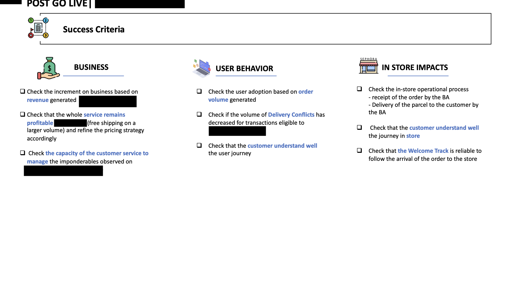Check the order volume adoption checkbox

[199, 91]
